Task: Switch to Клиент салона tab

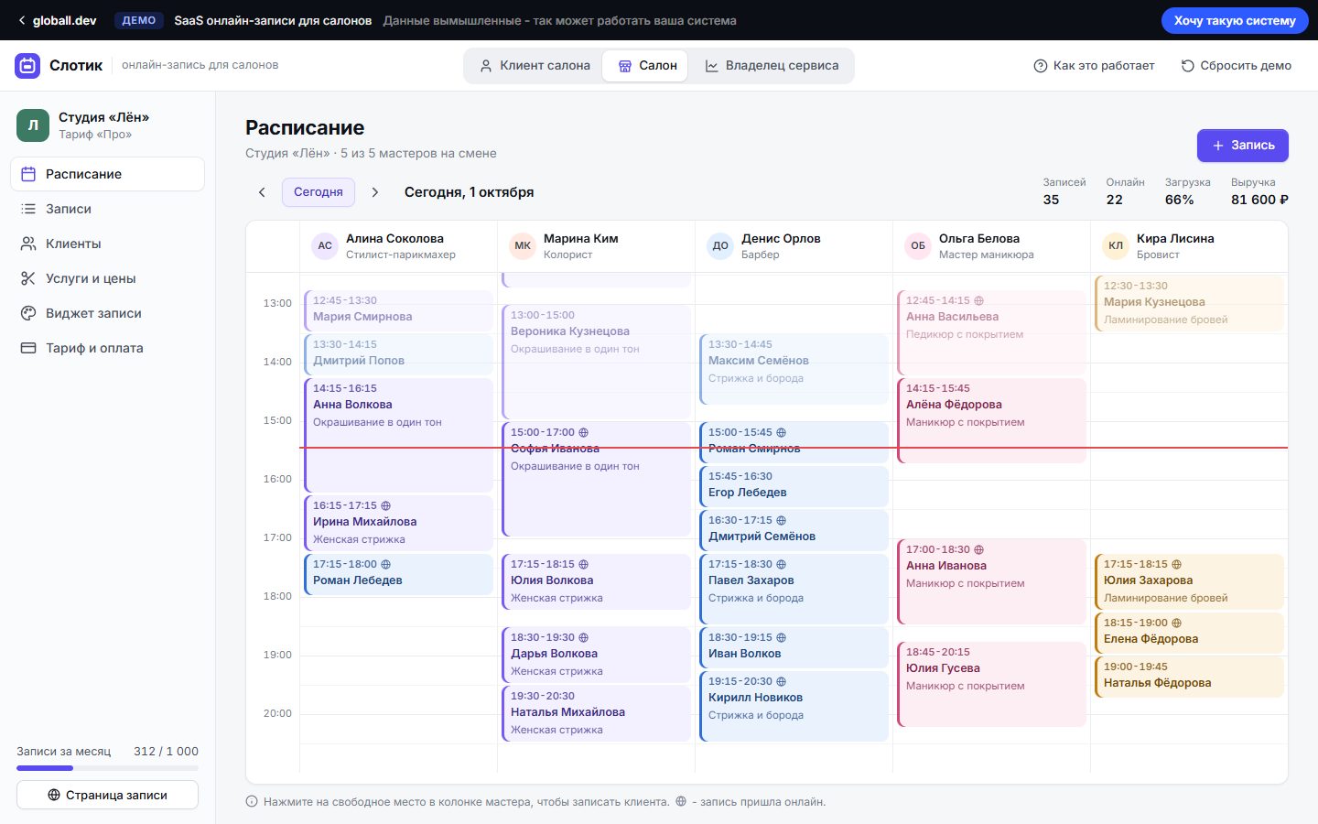Action: point(535,66)
